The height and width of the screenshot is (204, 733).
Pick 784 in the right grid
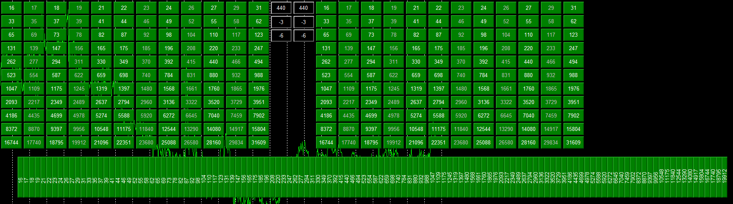484,75
